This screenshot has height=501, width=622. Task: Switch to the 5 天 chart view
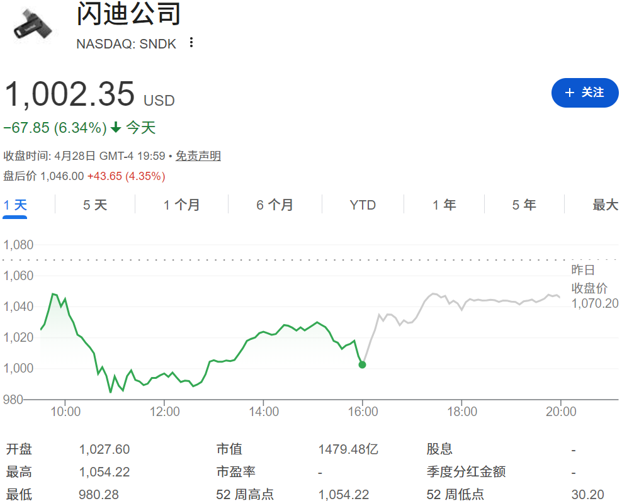pos(94,205)
